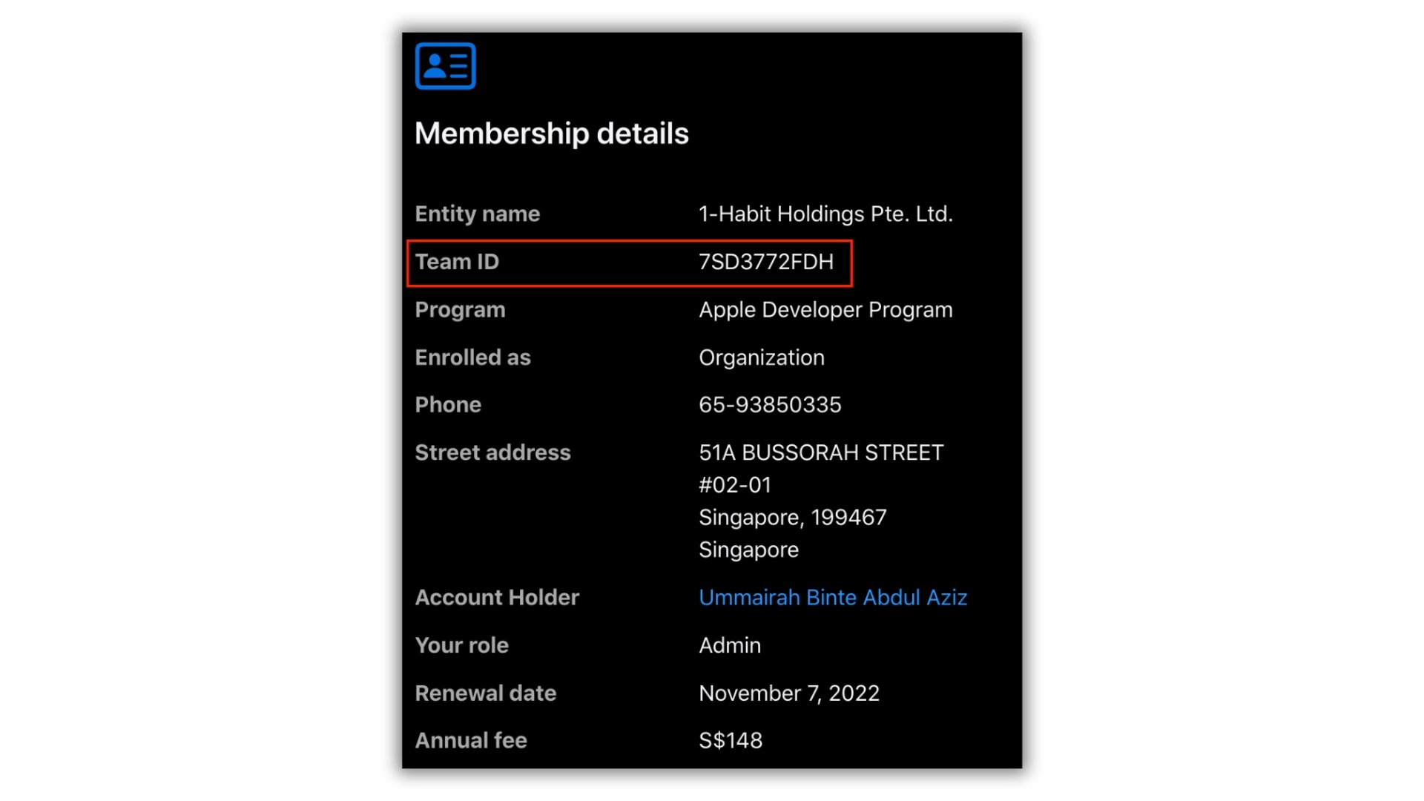Select the Organization enrollment value
The width and height of the screenshot is (1424, 801).
(761, 357)
